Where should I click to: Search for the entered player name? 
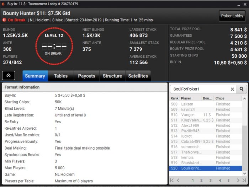coord(242,89)
